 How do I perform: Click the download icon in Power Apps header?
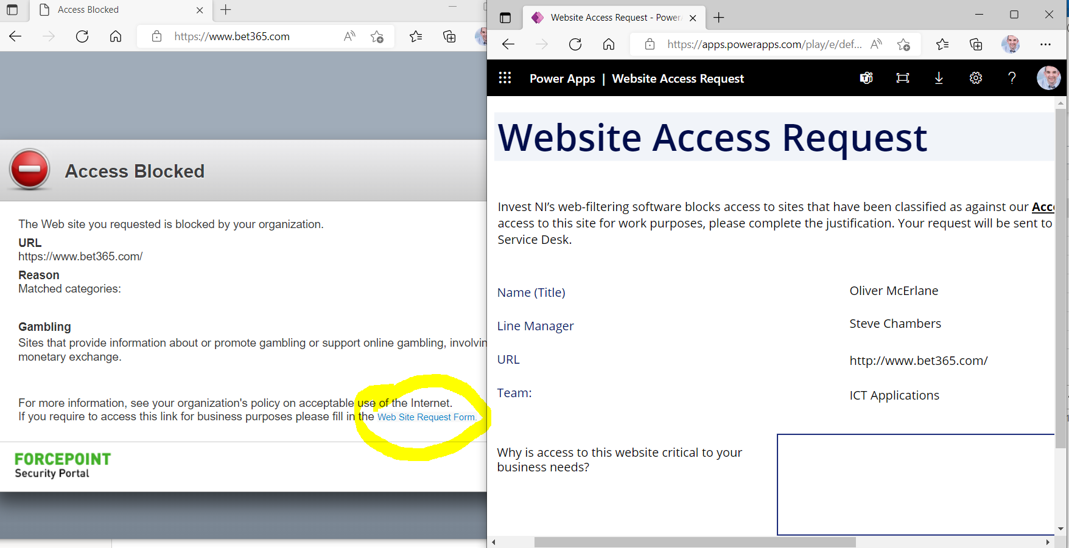click(939, 78)
